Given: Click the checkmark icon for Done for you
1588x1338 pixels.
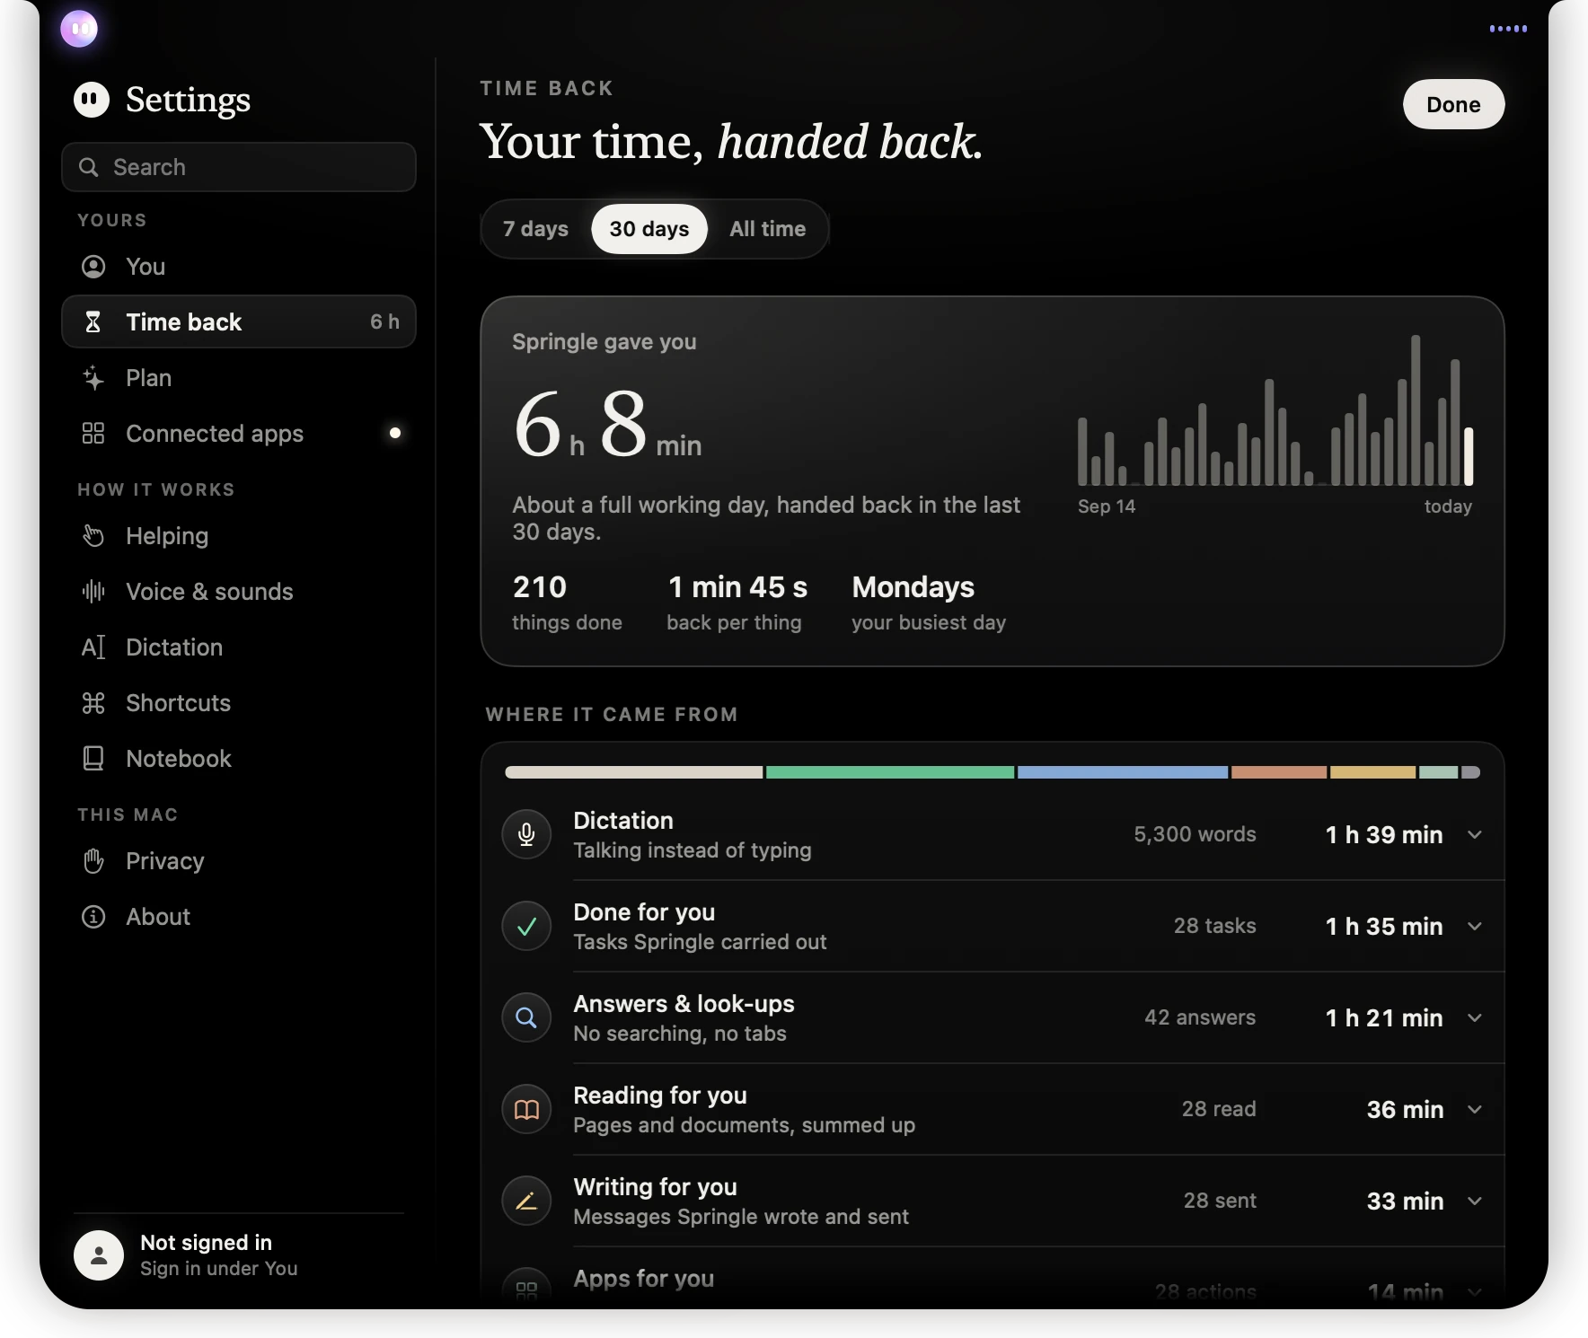Looking at the screenshot, I should [x=526, y=927].
